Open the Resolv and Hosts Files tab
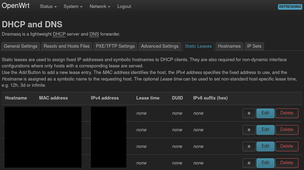This screenshot has width=304, height=170. click(67, 46)
